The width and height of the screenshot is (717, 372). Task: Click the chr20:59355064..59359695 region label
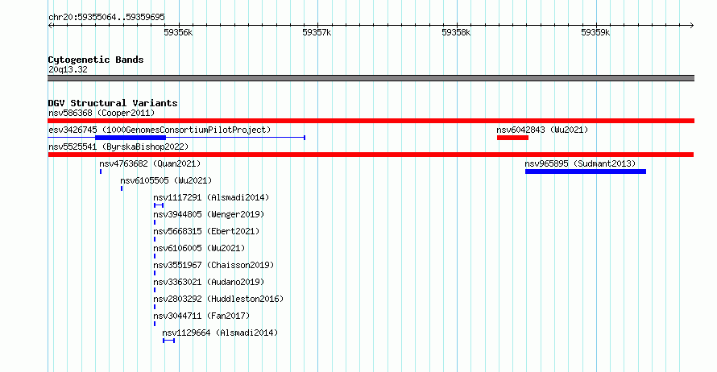pos(106,18)
